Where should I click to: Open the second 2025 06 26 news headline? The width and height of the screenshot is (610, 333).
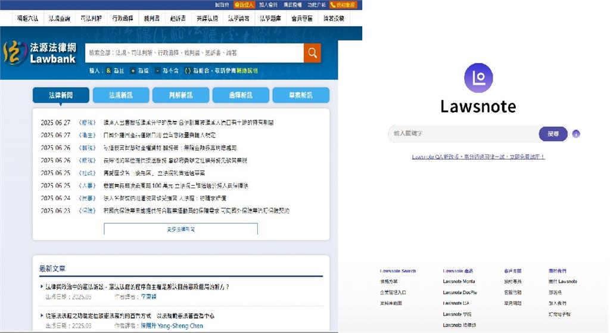(x=175, y=160)
